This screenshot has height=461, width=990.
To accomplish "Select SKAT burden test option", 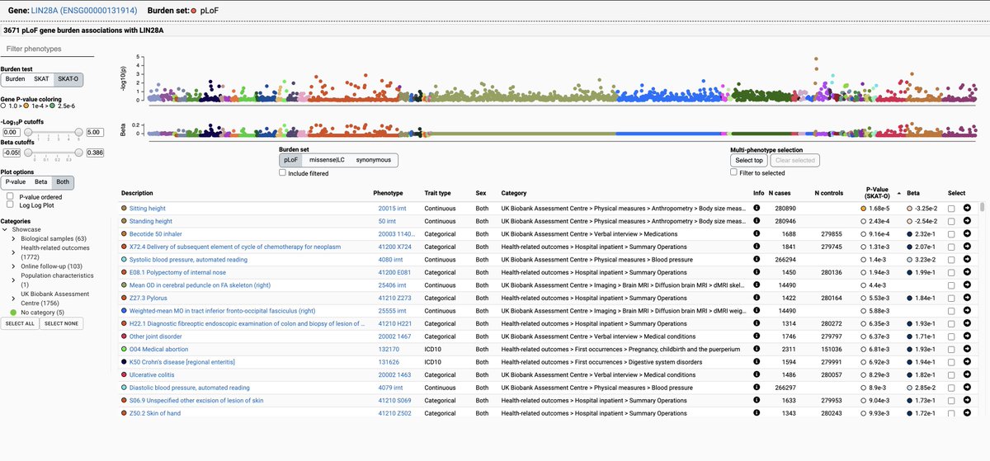I will (x=41, y=79).
